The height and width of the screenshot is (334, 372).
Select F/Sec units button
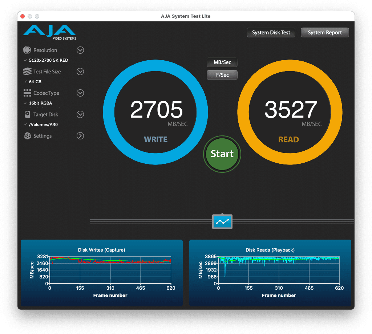pos(222,75)
